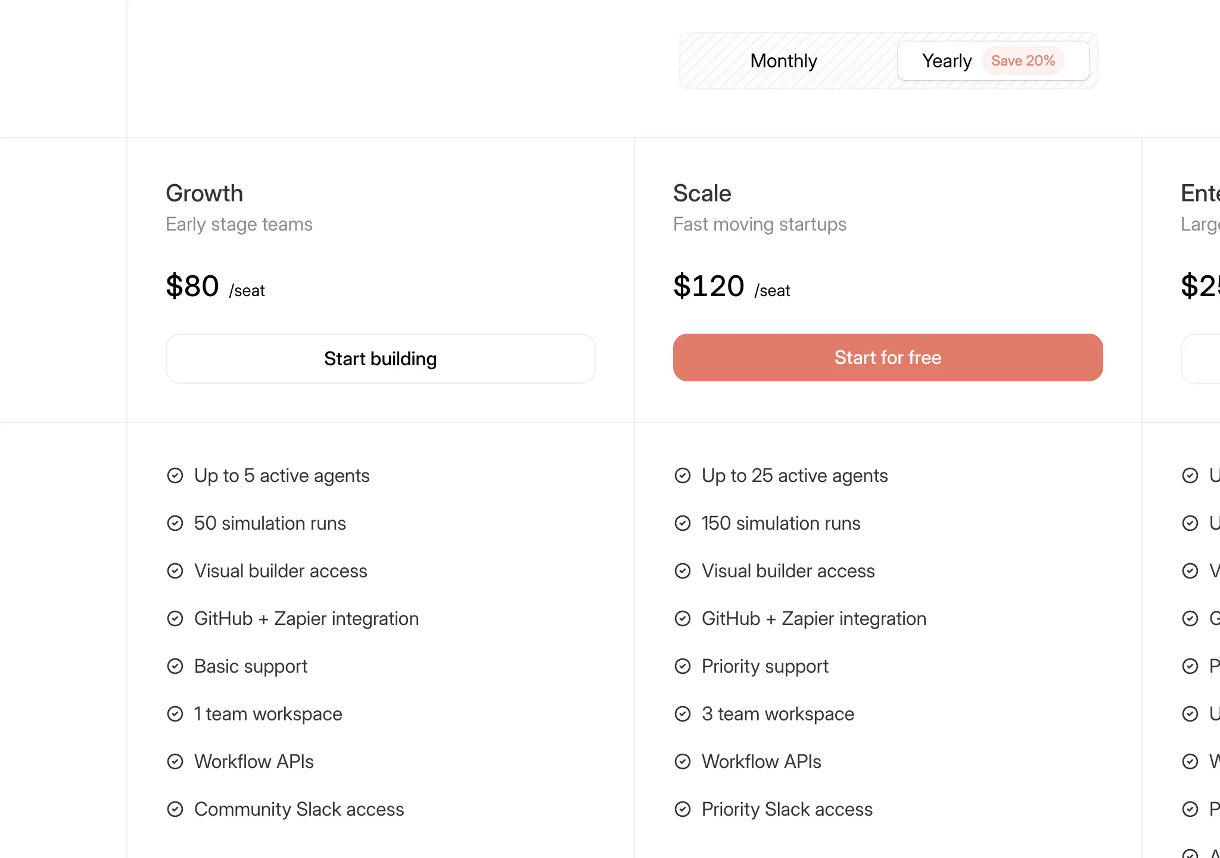This screenshot has width=1220, height=858.
Task: Select the Yearly billing option
Action: point(947,61)
